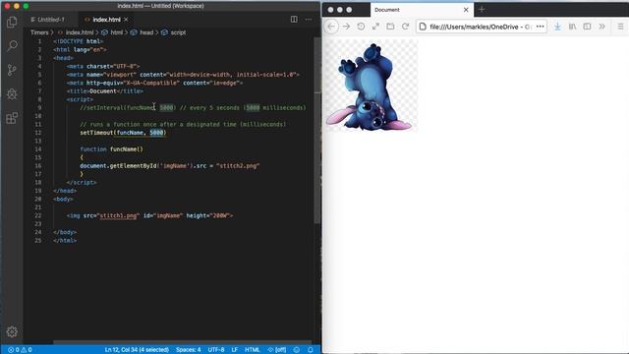Split the editor to the right
The width and height of the screenshot is (629, 354).
point(294,20)
